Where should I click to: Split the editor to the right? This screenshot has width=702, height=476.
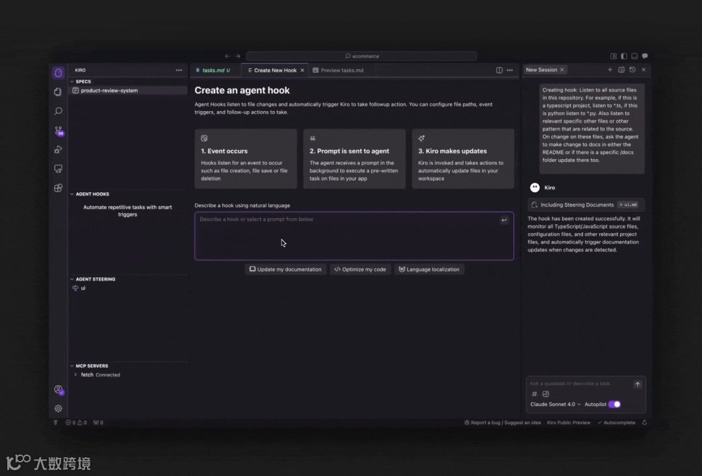click(x=499, y=70)
